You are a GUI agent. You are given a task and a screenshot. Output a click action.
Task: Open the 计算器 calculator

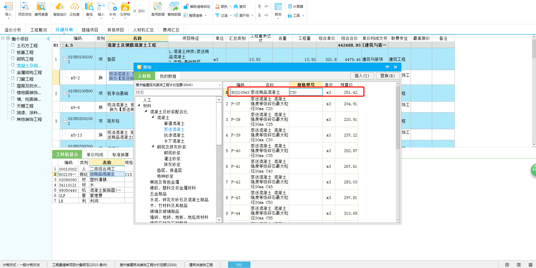pyautogui.click(x=296, y=6)
